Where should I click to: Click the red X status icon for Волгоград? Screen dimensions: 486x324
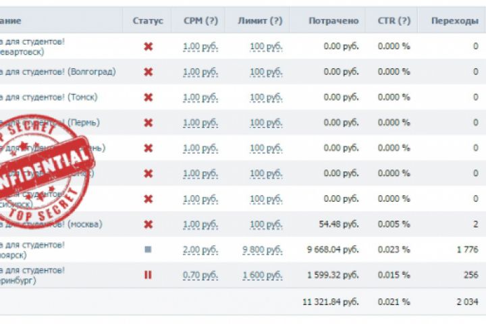[x=148, y=72]
